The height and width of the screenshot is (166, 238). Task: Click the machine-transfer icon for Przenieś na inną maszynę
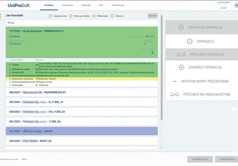175,95
